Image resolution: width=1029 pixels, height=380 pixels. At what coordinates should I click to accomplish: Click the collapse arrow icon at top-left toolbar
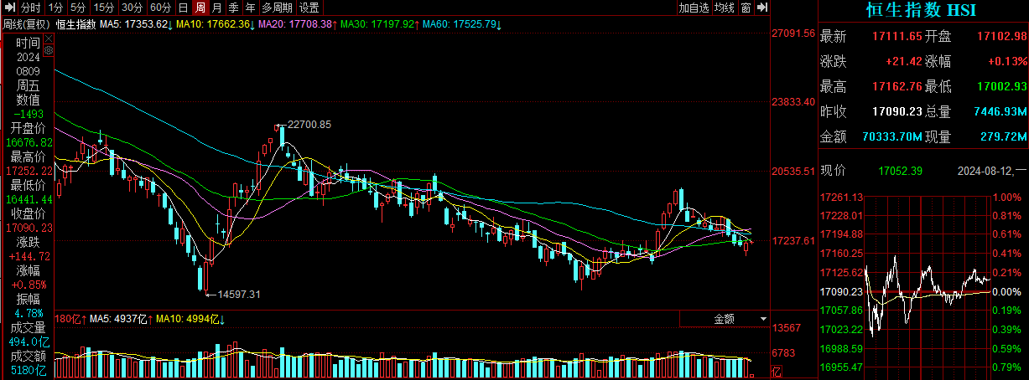[x=9, y=8]
